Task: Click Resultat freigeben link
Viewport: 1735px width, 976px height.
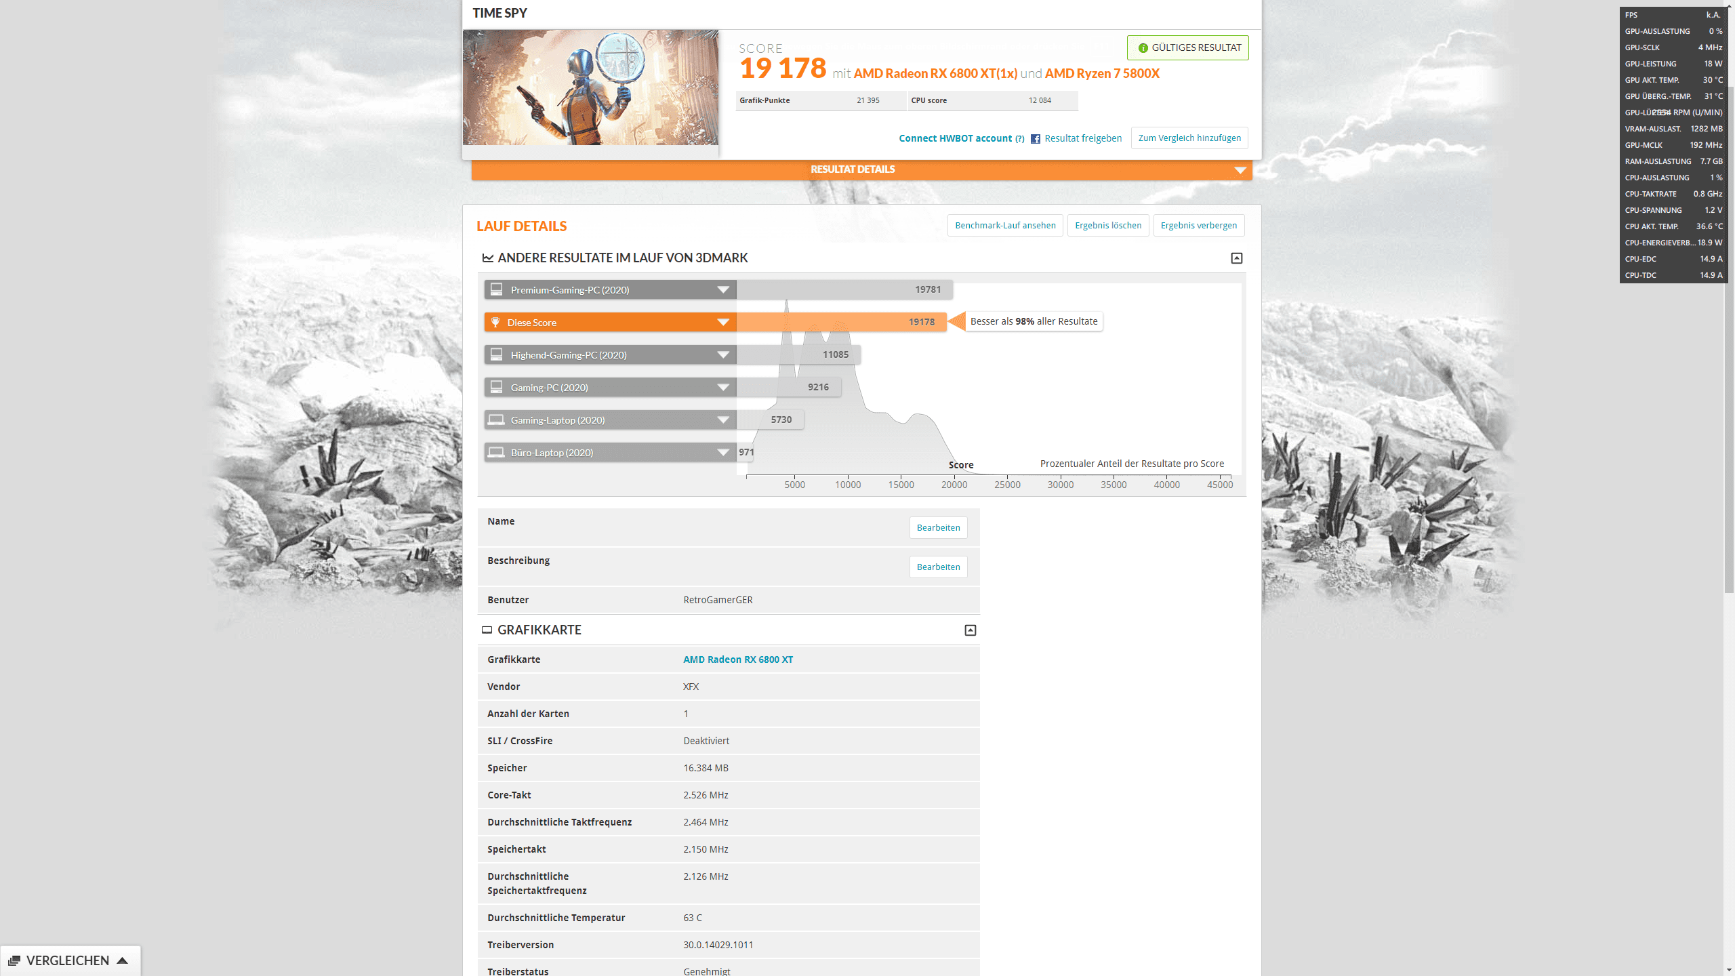Action: coord(1083,138)
